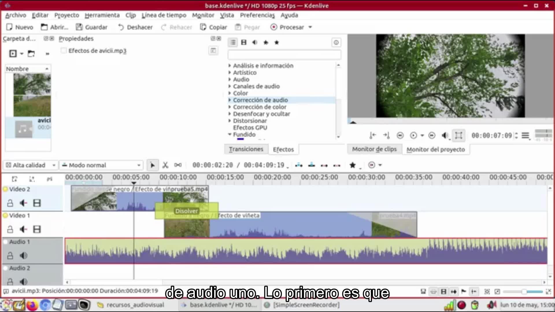Enable Efectos de avicii.mp3 checkbox
Viewport: 555px width, 312px height.
pyautogui.click(x=64, y=51)
